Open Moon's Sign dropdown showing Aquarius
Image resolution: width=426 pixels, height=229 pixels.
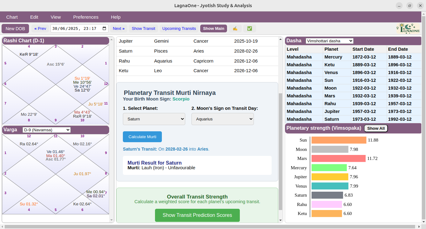point(223,119)
